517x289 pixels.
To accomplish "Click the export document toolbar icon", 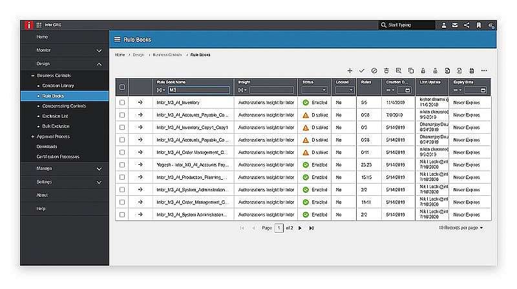I will click(459, 70).
